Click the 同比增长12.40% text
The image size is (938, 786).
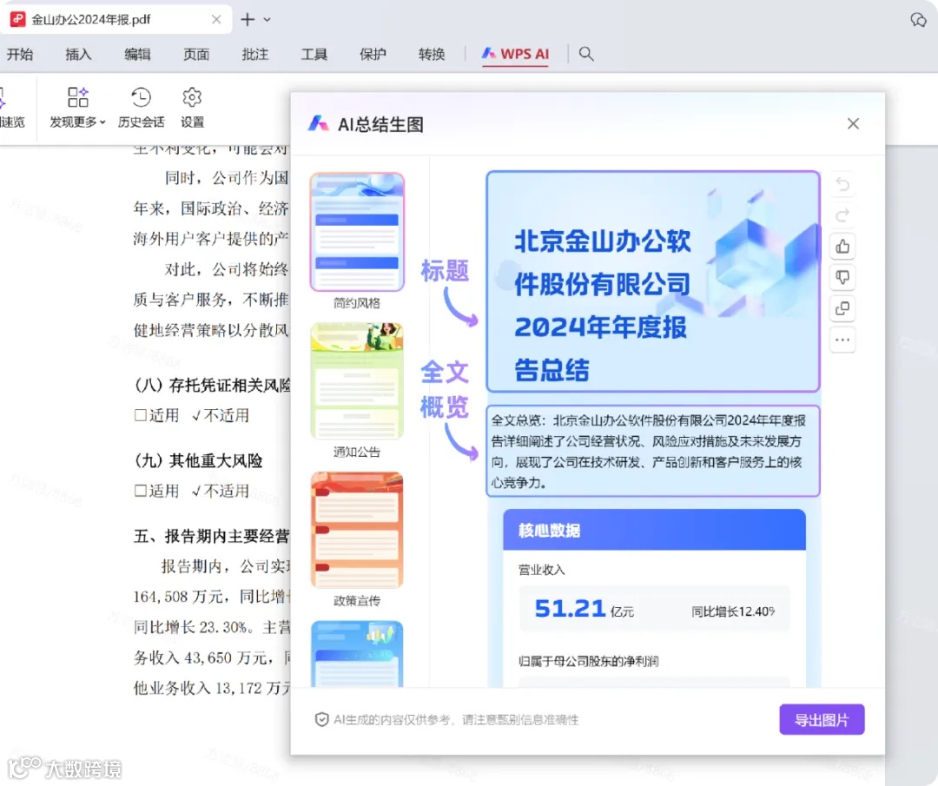tap(733, 611)
